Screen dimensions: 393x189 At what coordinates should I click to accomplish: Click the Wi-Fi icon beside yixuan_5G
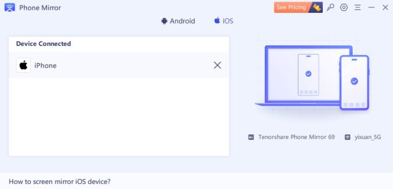pyautogui.click(x=347, y=137)
